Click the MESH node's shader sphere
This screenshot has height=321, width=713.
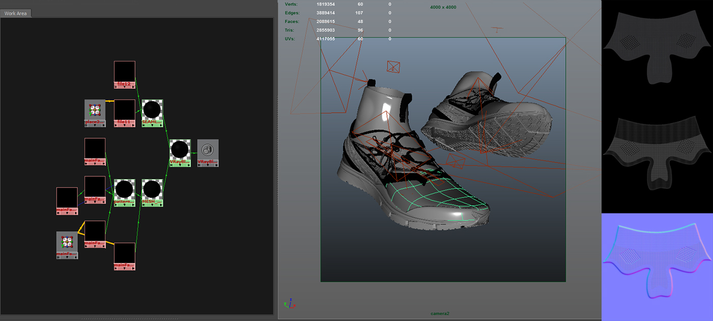click(x=151, y=189)
